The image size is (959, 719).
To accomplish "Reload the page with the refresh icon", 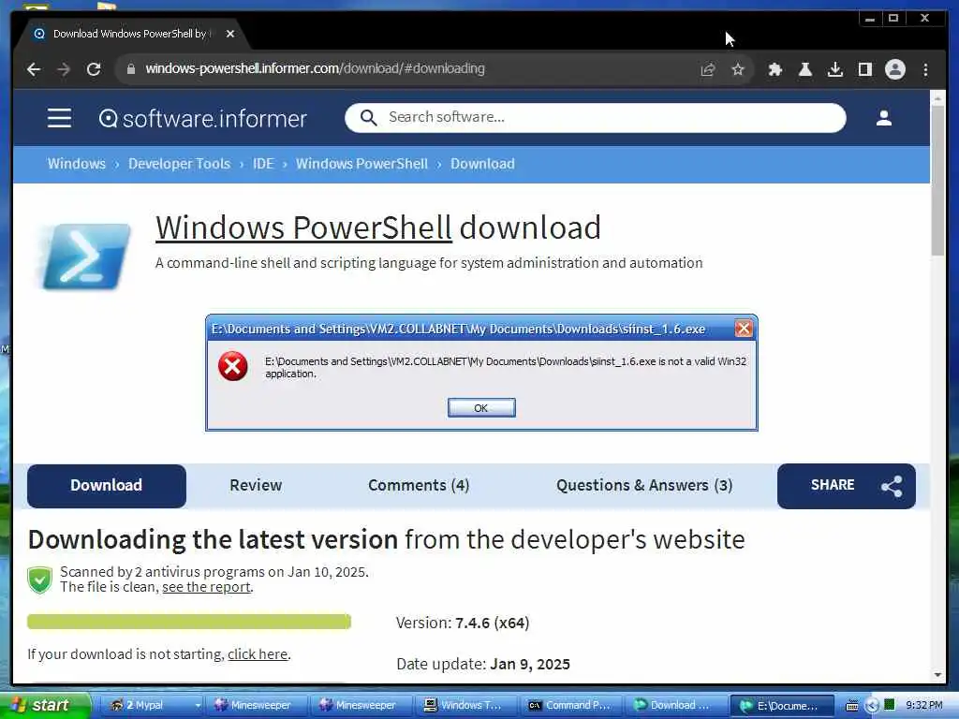I will click(x=94, y=69).
